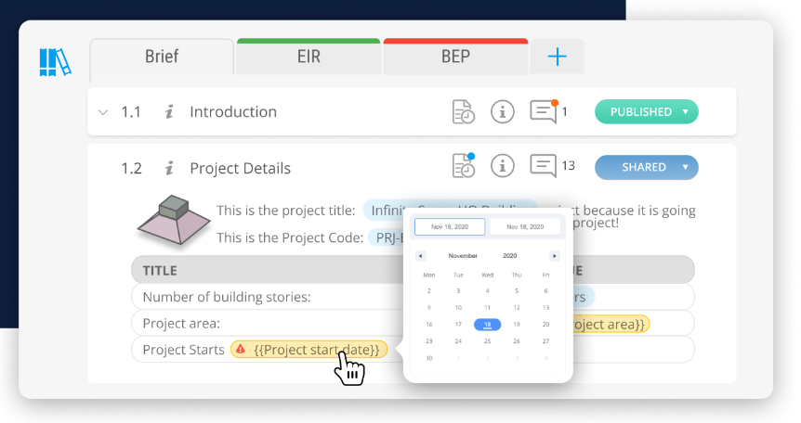Screen dimensions: 801x423
Task: Switch to the BEP tab
Action: tap(455, 57)
